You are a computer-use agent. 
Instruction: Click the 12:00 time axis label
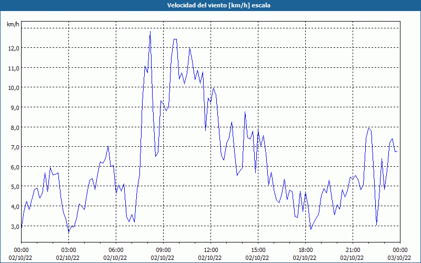(x=211, y=250)
